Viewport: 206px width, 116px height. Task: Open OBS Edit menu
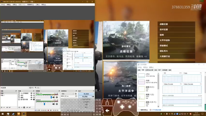coord(9,5)
